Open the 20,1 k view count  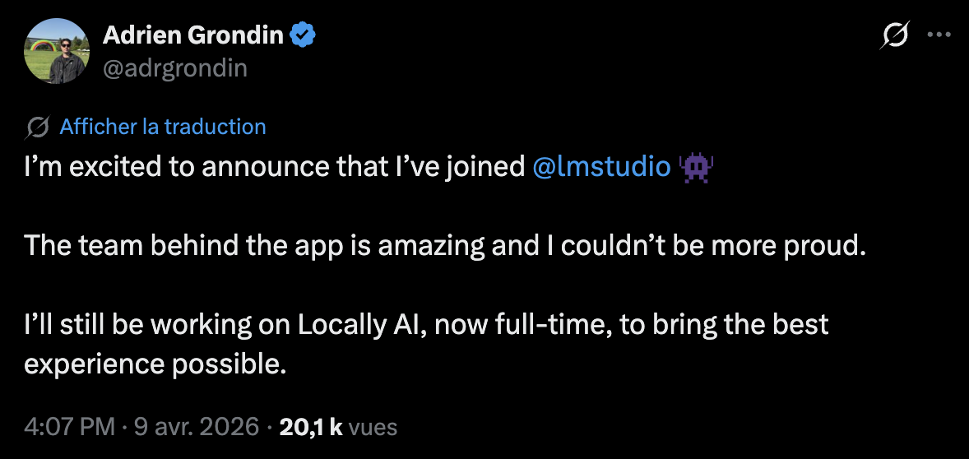[311, 427]
